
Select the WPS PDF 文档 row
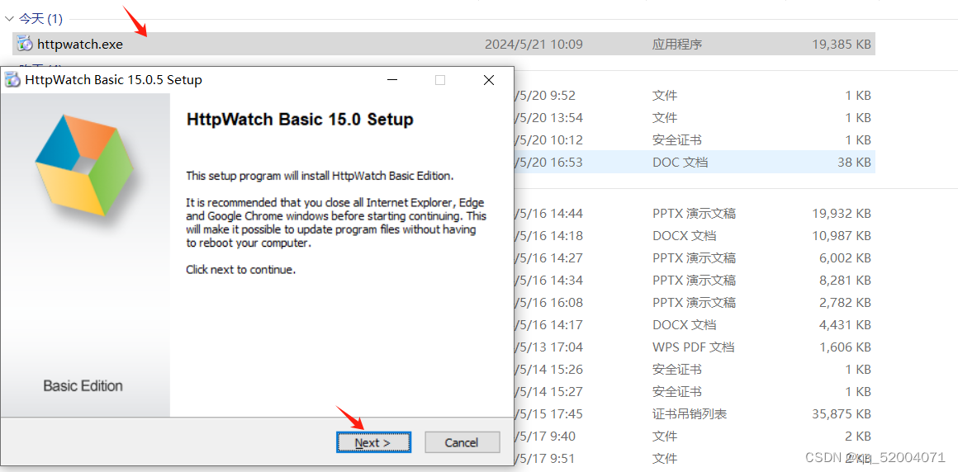[x=694, y=347]
